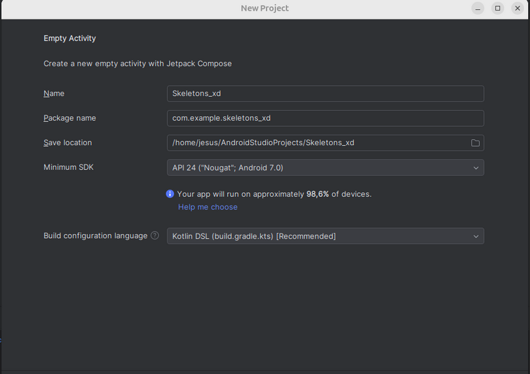Screen dimensions: 530x374
Task: Open the Build configuration language dropdown
Action: (x=325, y=236)
